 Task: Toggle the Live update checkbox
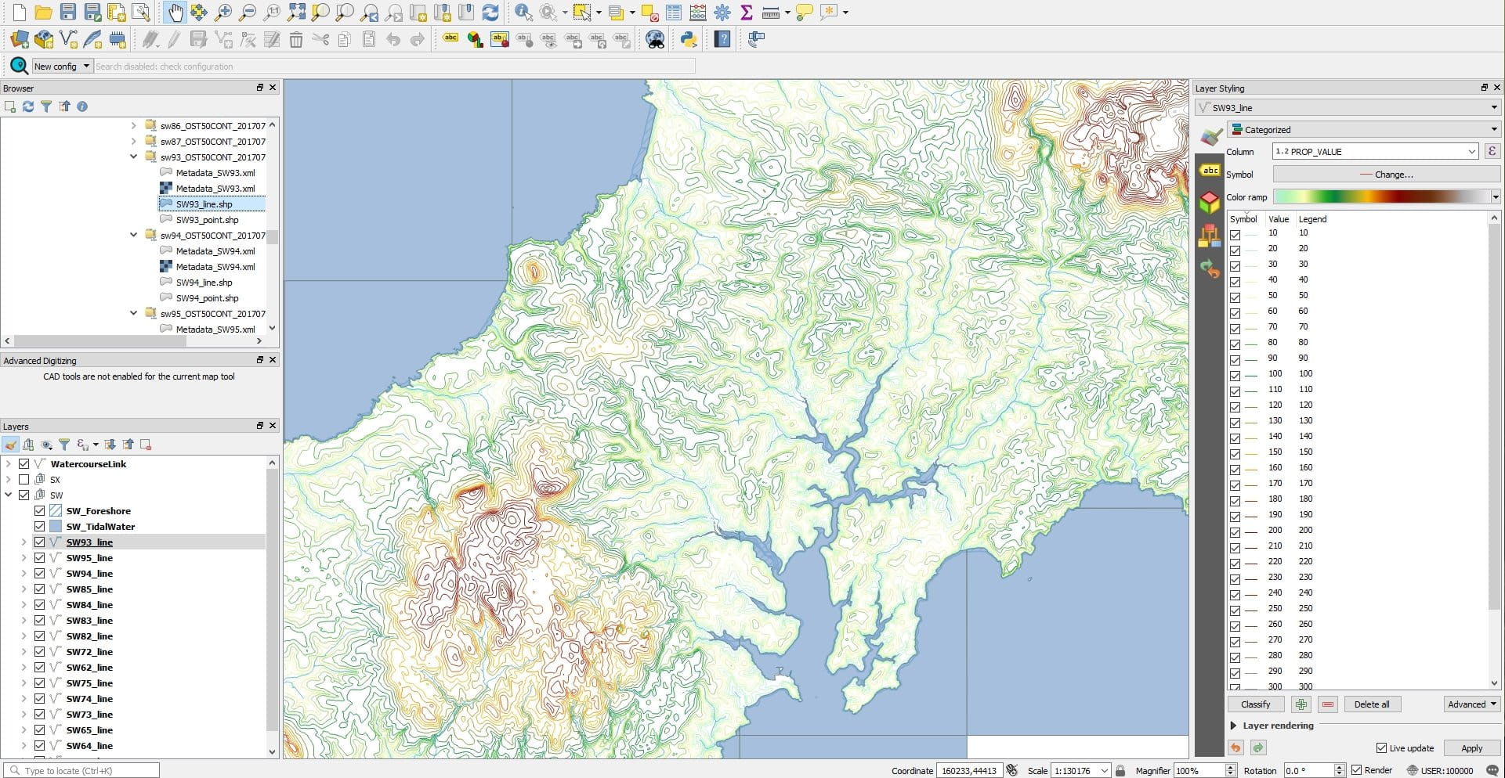(1382, 748)
